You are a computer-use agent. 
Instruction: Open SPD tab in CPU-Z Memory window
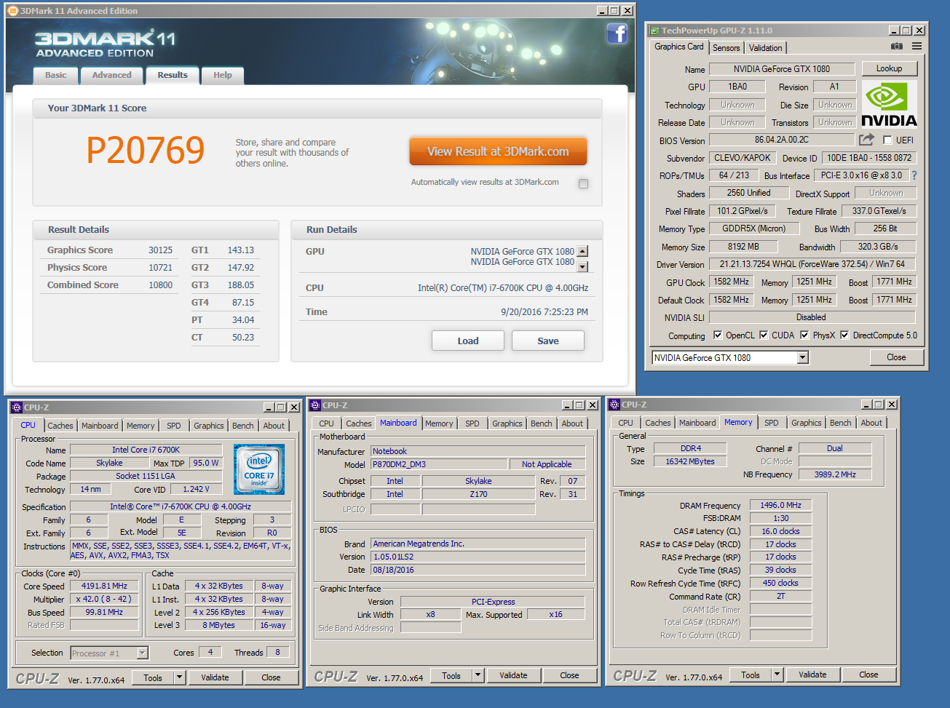point(772,423)
